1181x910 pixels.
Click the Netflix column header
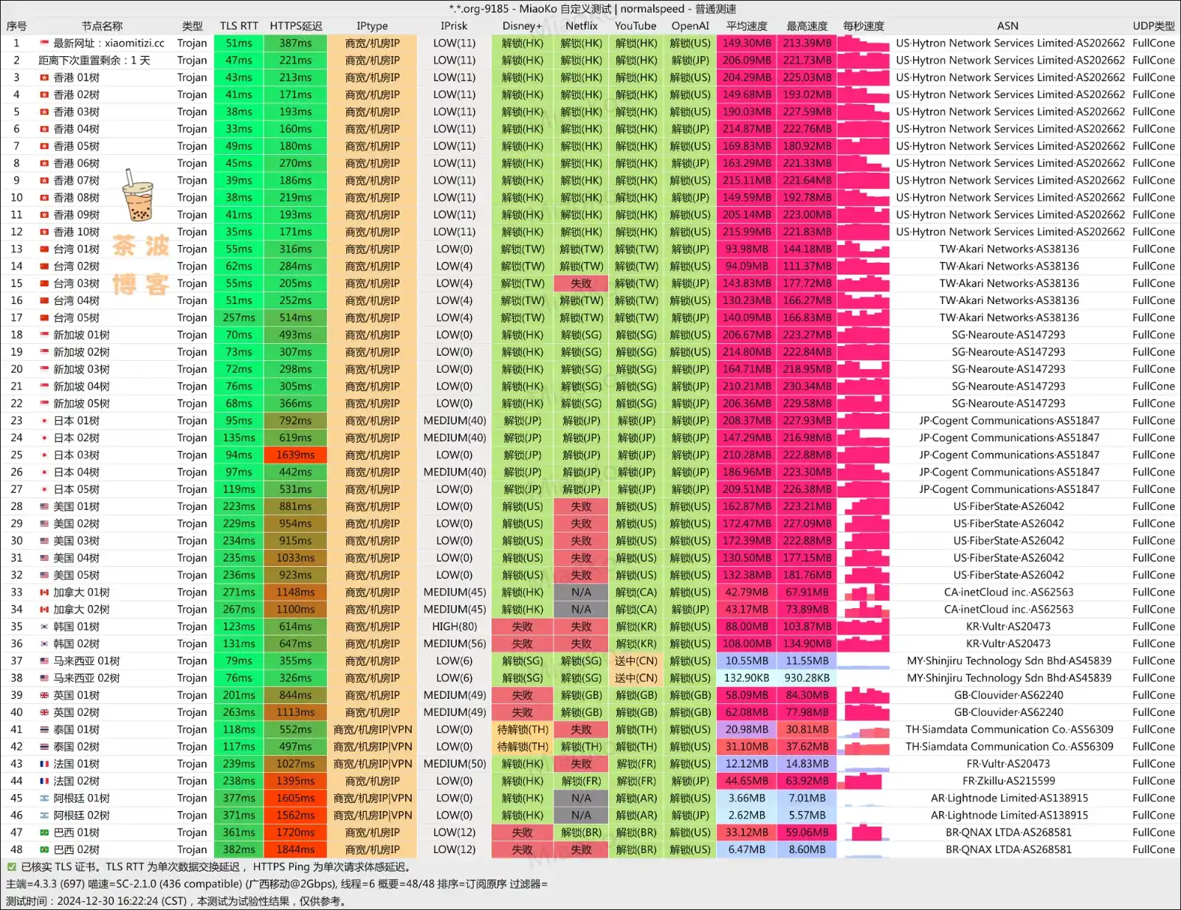pos(581,26)
